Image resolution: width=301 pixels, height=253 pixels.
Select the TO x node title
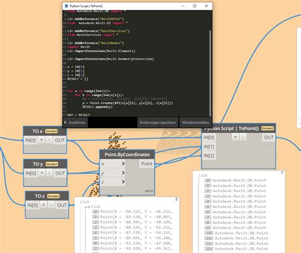(37, 131)
